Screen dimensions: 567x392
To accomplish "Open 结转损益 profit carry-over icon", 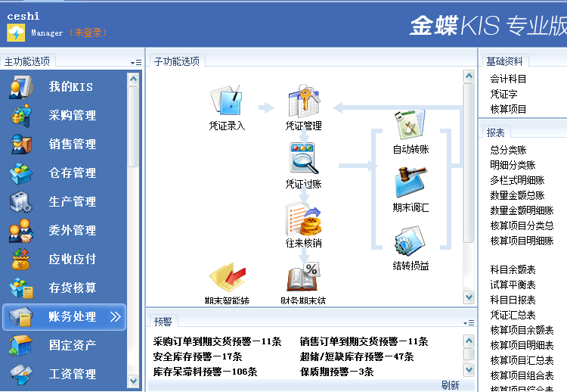I will [x=411, y=241].
